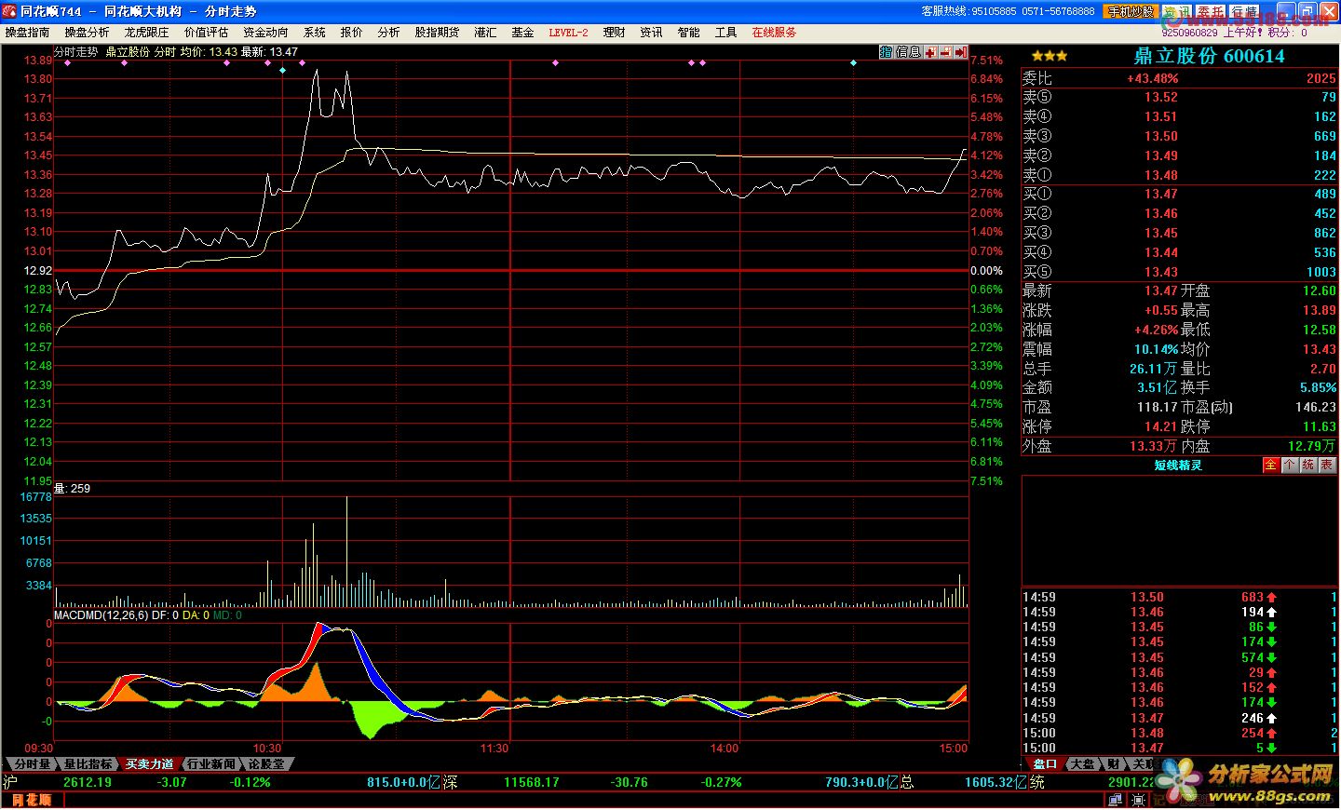This screenshot has width=1341, height=810.
Task: Select the 买卖力道 tab
Action: [150, 763]
